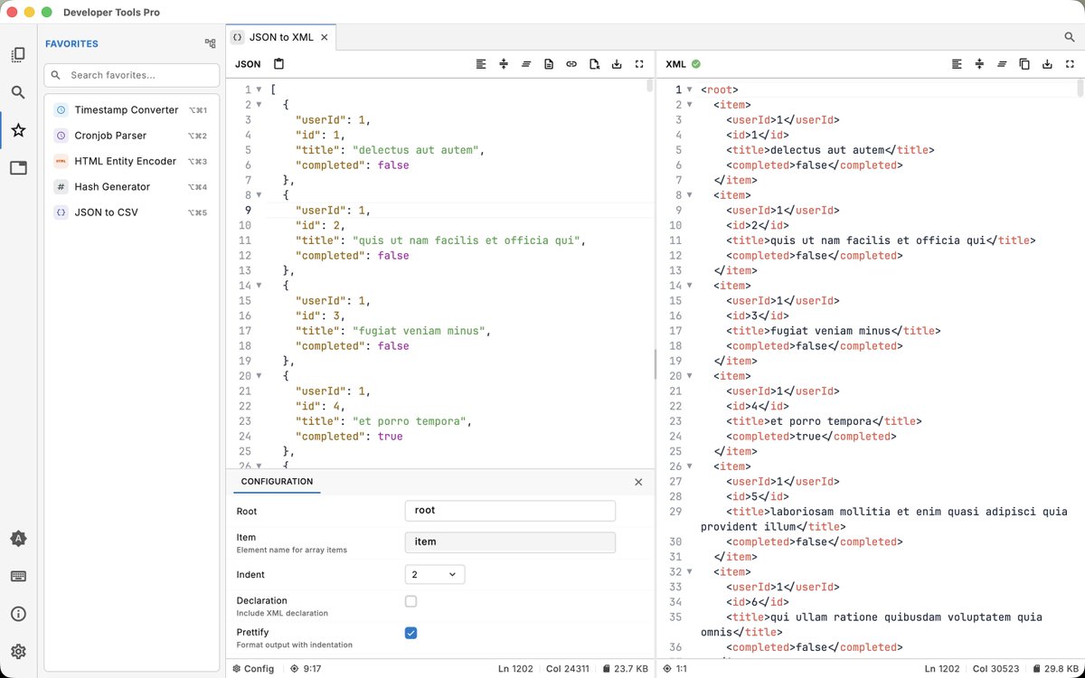Download the JSON panel content
The width and height of the screenshot is (1085, 678).
coord(617,64)
